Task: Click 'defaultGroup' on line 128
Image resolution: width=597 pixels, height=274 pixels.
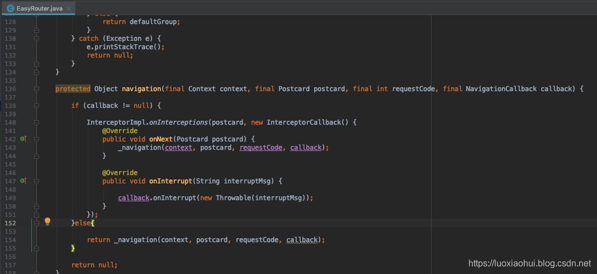Action: (x=153, y=22)
